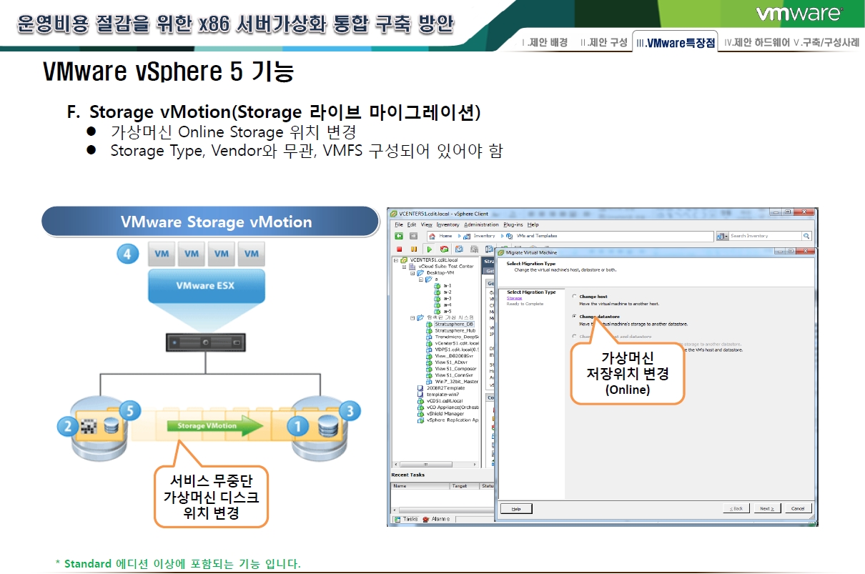Open the search type dropdown arrow

point(726,236)
